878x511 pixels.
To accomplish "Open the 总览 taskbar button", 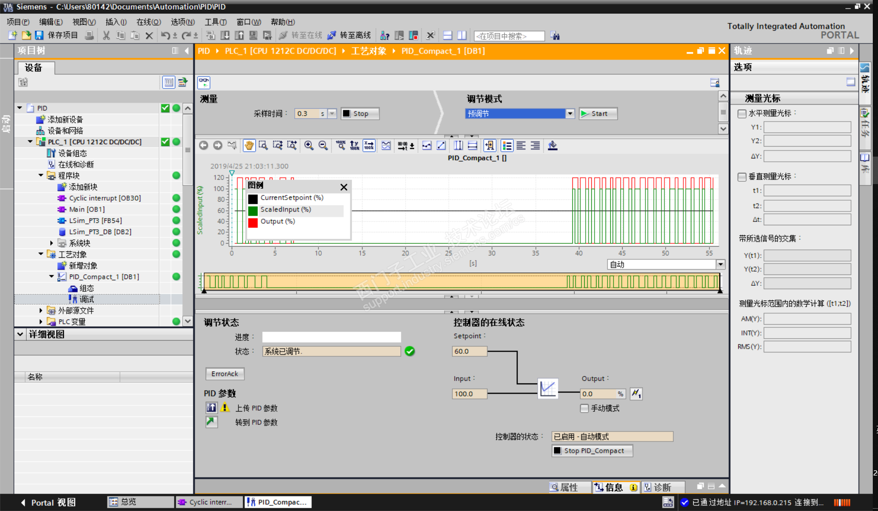I will 141,502.
